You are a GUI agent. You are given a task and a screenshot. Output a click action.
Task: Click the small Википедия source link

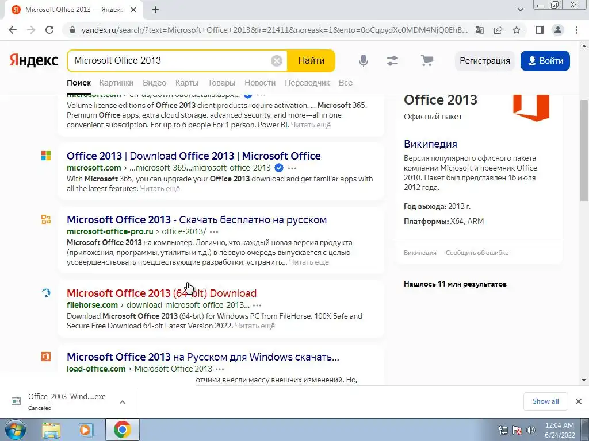coord(420,253)
